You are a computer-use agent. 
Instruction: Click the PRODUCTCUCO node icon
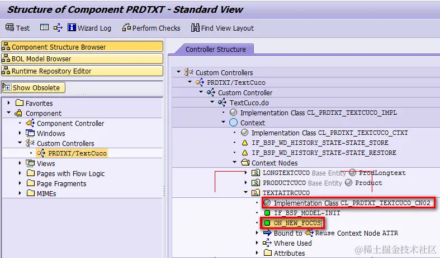pos(256,183)
